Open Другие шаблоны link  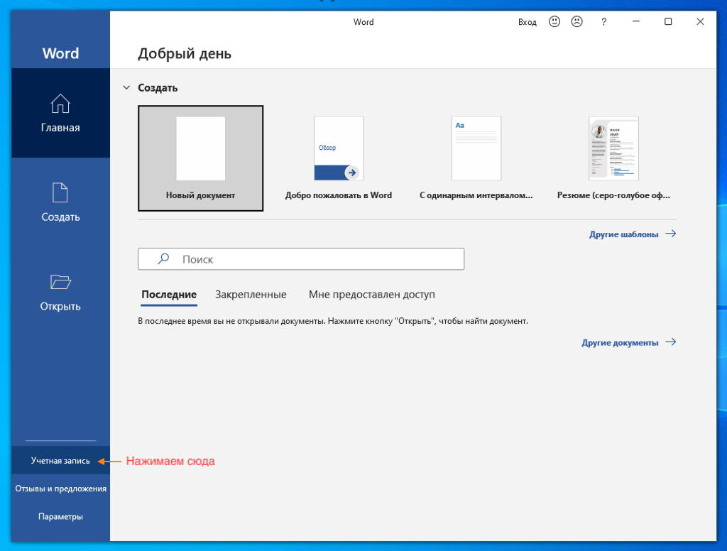pyautogui.click(x=623, y=234)
